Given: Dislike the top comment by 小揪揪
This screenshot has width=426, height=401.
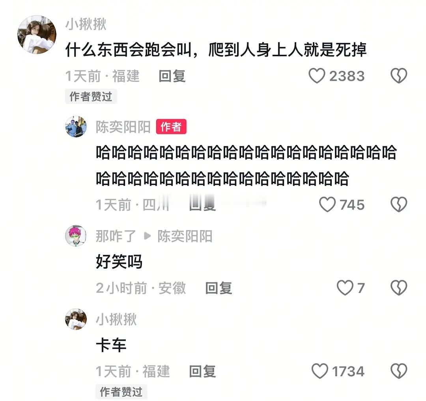Looking at the screenshot, I should click(x=398, y=76).
